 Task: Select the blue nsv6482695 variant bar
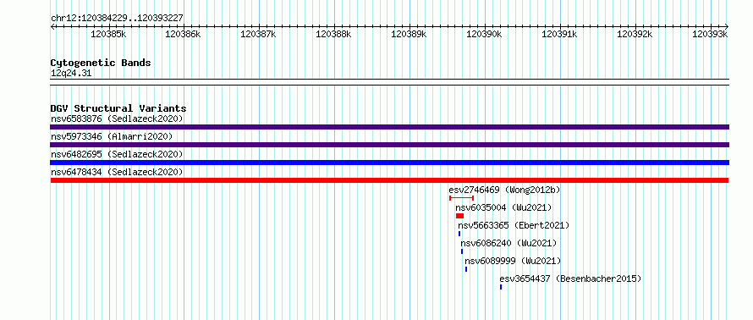[389, 163]
